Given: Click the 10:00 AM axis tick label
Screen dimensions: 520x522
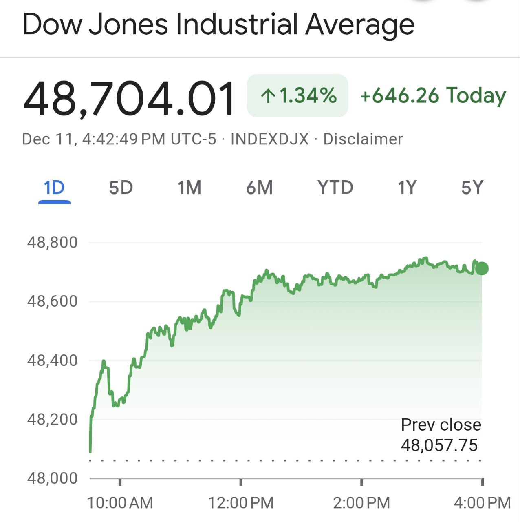Looking at the screenshot, I should click(120, 503).
